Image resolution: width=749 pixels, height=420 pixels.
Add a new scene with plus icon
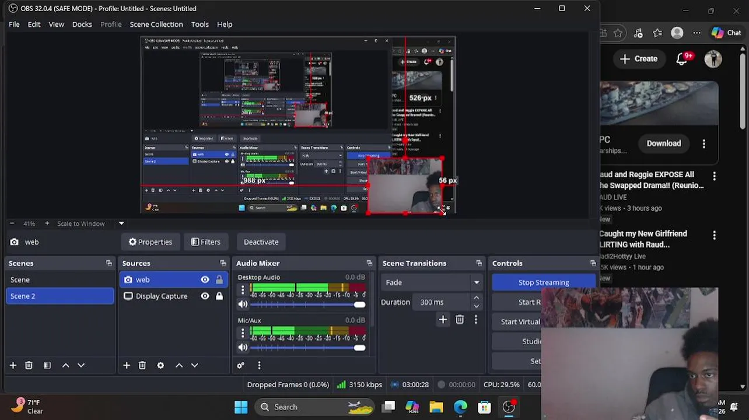pos(13,365)
